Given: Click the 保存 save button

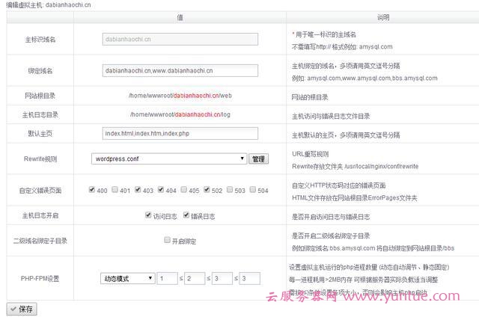Looking at the screenshot, I should pos(21,309).
